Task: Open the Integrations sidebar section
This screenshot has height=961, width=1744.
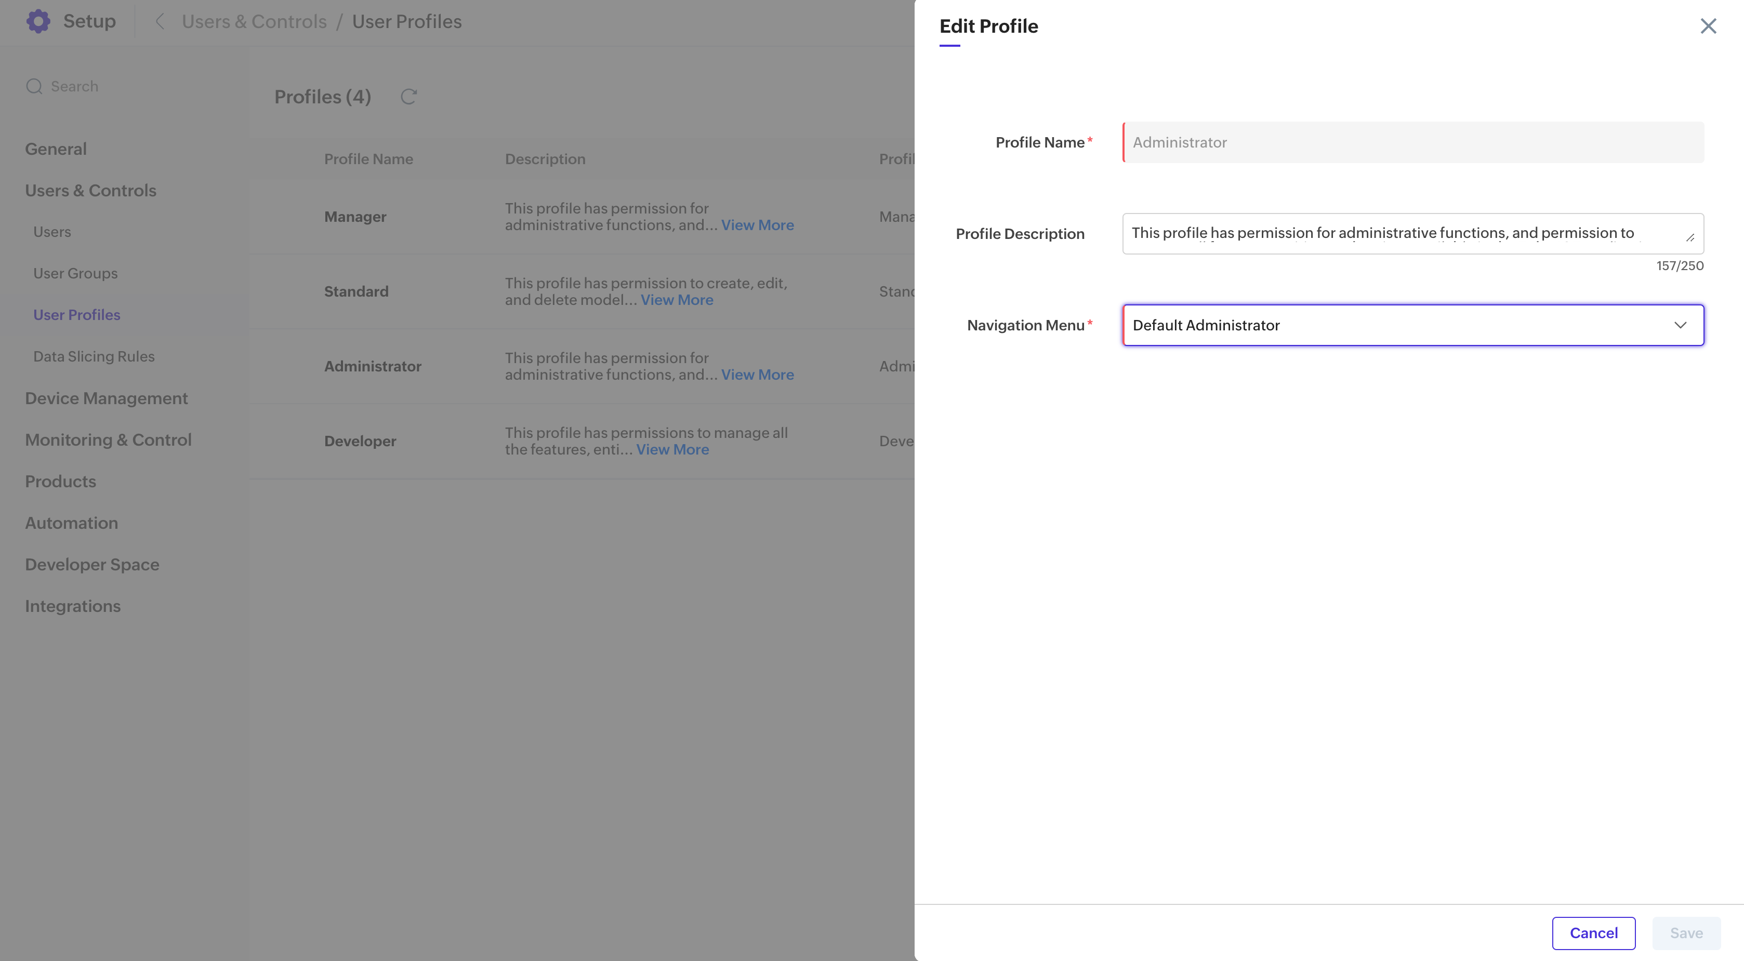Action: [72, 606]
